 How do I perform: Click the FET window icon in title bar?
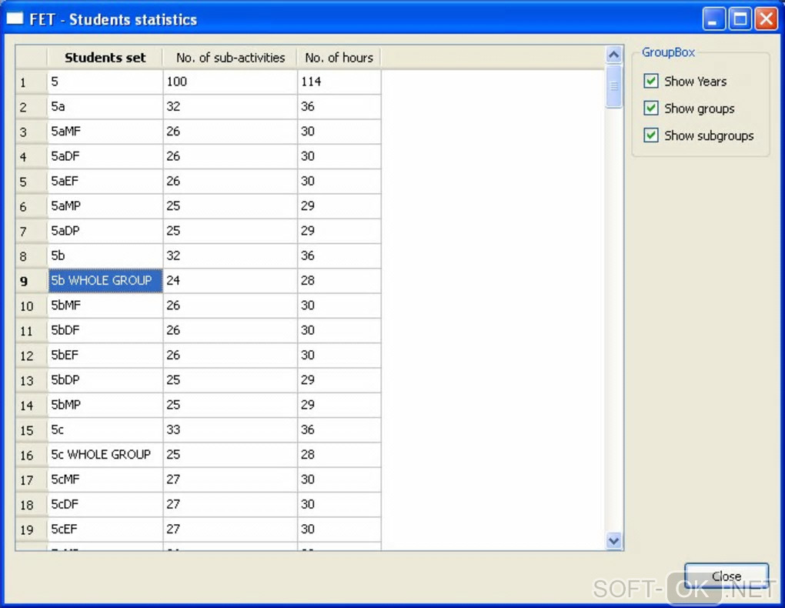click(x=15, y=19)
